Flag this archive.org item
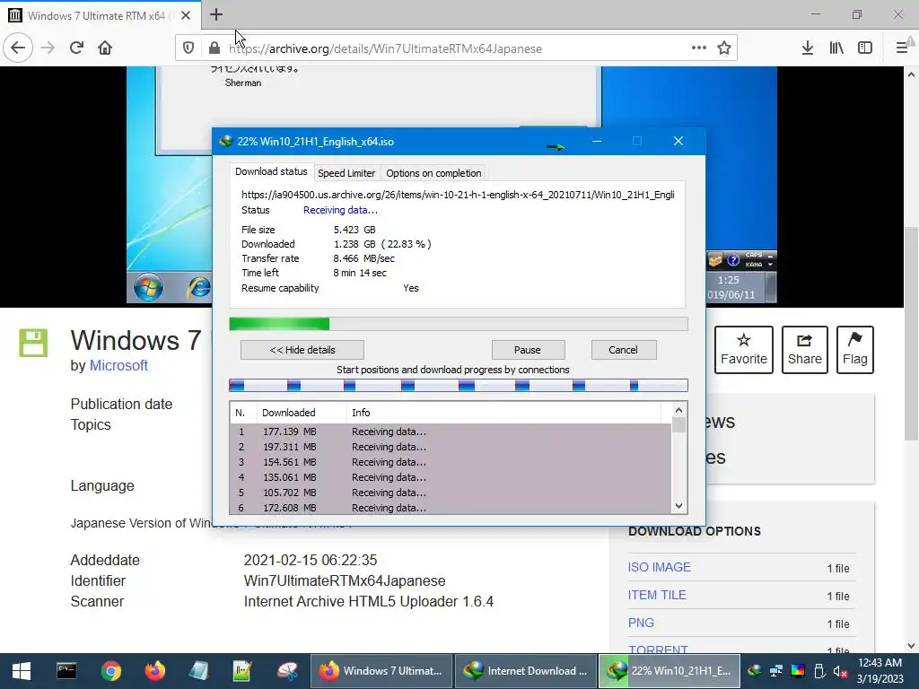 [x=855, y=350]
